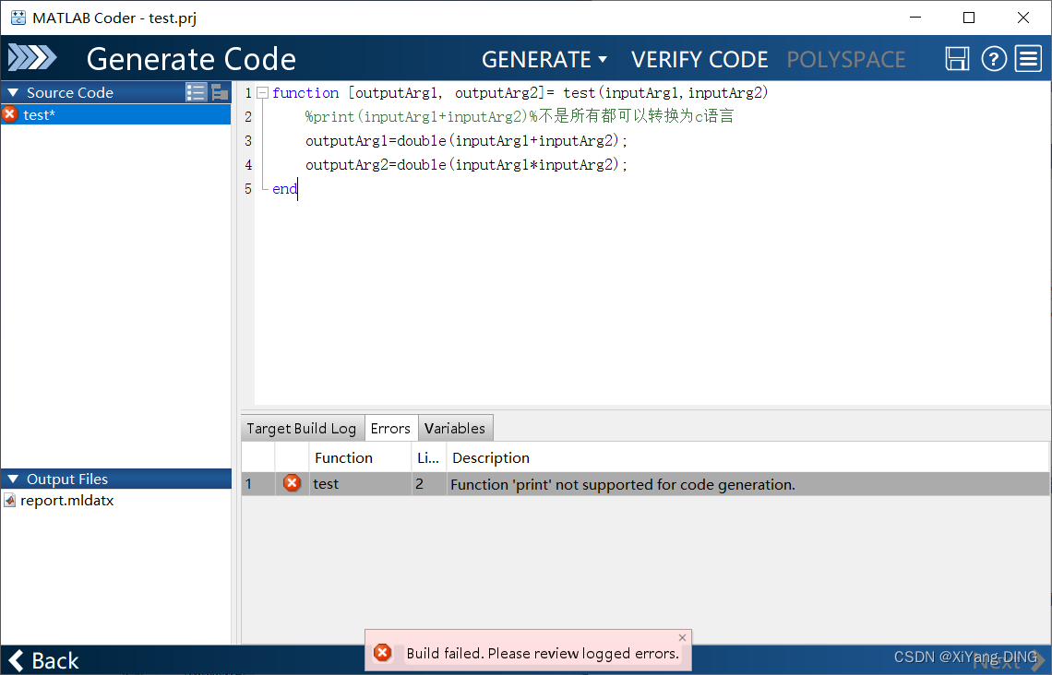This screenshot has width=1052, height=675.
Task: Click the list view icon in Source Code panel
Action: click(196, 92)
